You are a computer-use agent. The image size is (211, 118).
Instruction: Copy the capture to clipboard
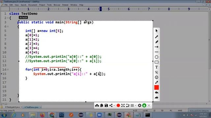coord(102,106)
